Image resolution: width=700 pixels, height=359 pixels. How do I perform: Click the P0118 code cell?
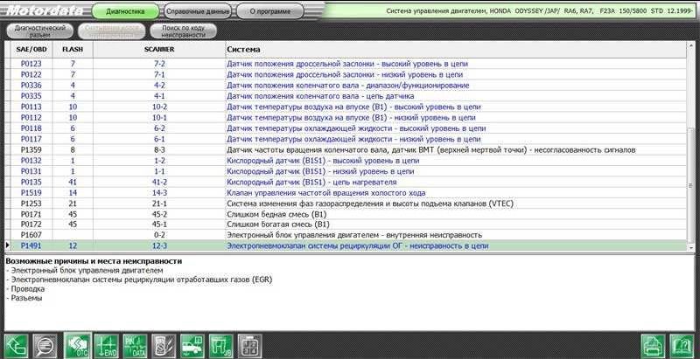31,128
